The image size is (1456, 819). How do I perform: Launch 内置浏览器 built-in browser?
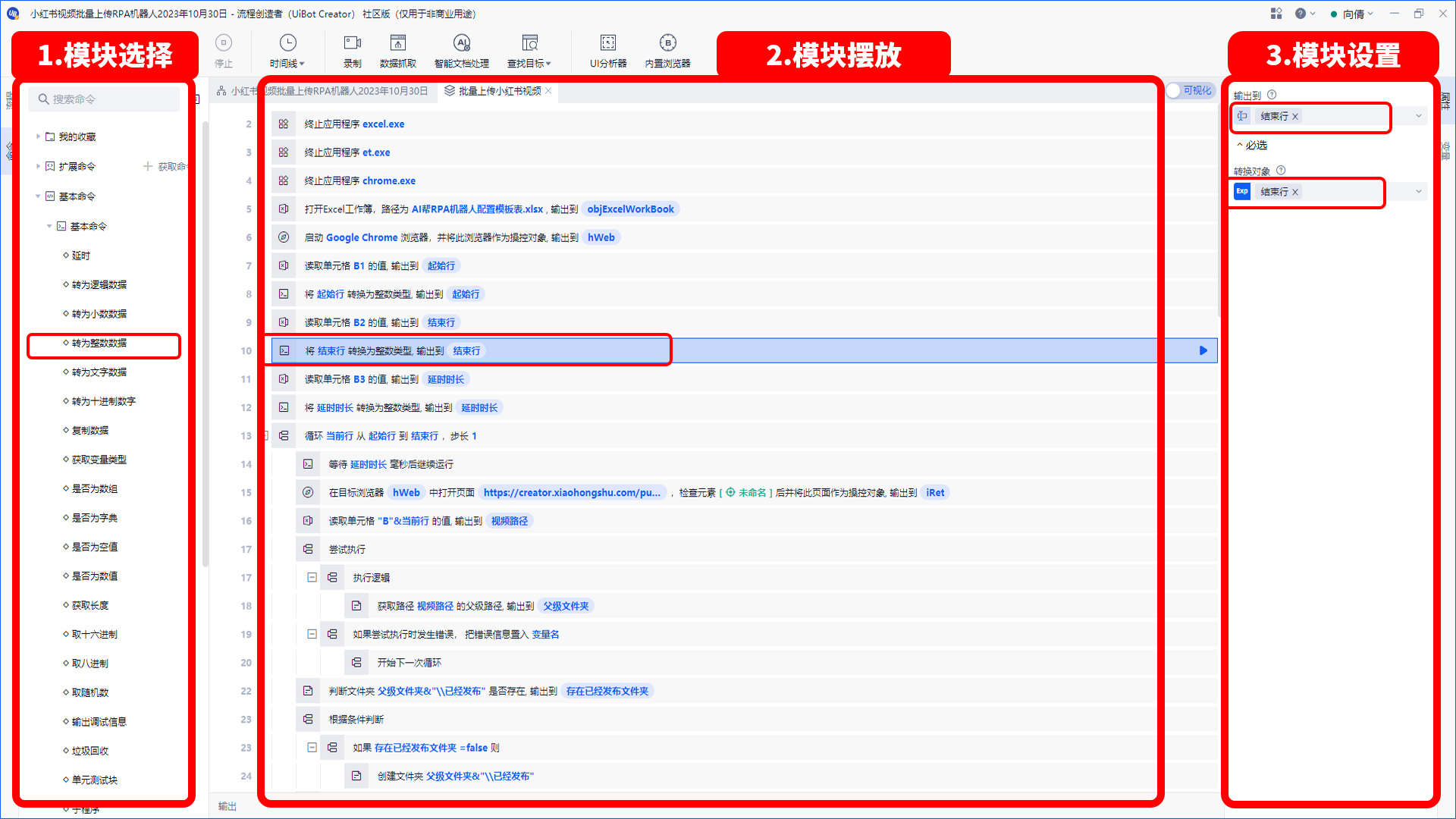tap(667, 51)
